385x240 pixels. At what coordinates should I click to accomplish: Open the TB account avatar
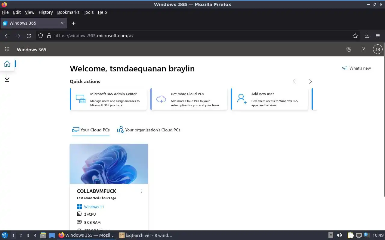[x=377, y=49]
